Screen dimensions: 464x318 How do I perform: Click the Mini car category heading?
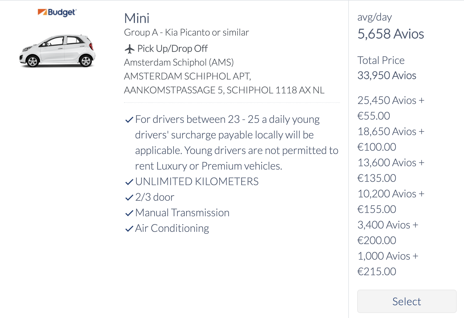pyautogui.click(x=137, y=18)
